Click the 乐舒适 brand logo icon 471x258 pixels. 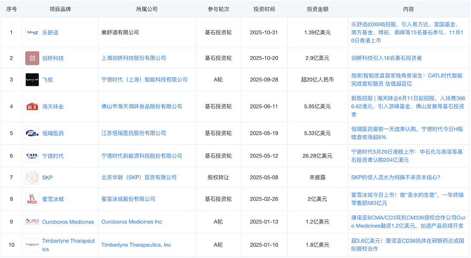(x=32, y=32)
